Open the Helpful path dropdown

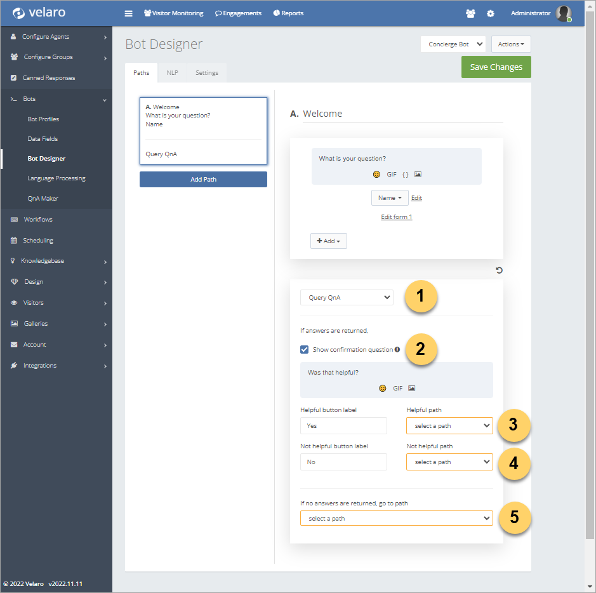(x=449, y=426)
